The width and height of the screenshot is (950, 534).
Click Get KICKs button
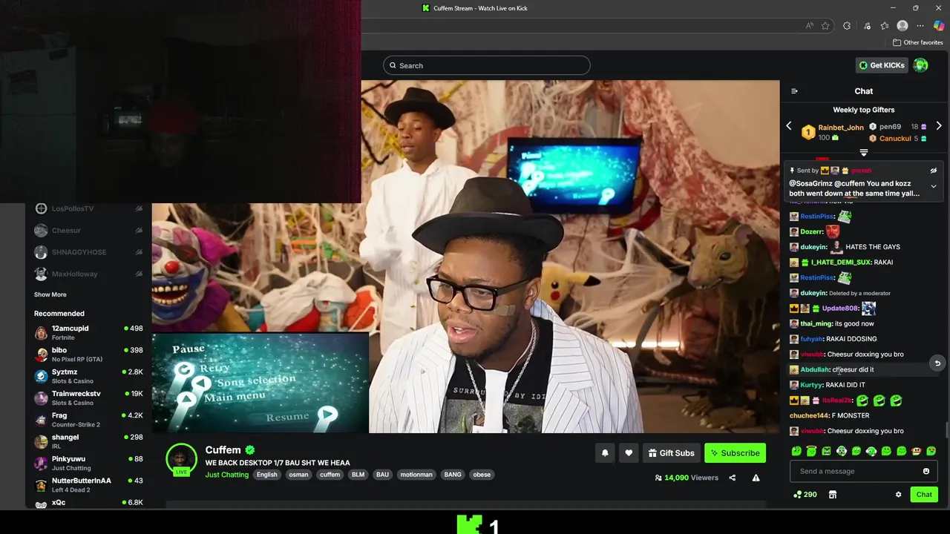(882, 65)
